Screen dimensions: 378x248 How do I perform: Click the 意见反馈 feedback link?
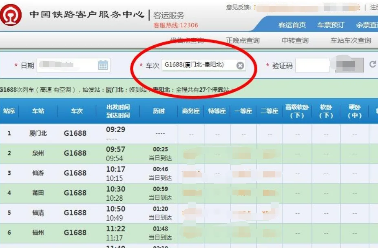238,7
